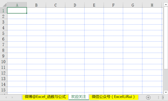Select column C header
168x101 pixels.
[x=55, y=5]
